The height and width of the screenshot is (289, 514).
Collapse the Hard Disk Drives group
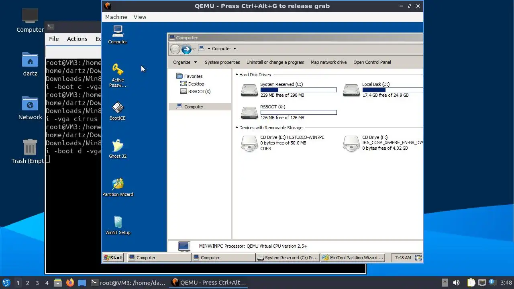(x=237, y=75)
